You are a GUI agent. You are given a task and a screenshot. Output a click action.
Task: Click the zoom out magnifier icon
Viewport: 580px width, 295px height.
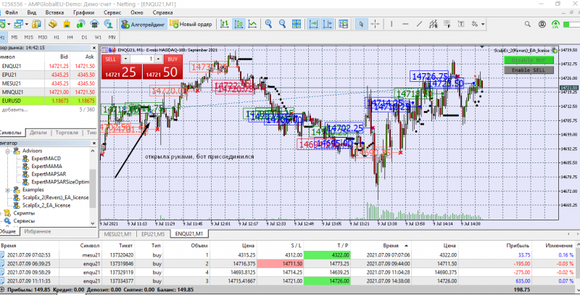click(281, 24)
